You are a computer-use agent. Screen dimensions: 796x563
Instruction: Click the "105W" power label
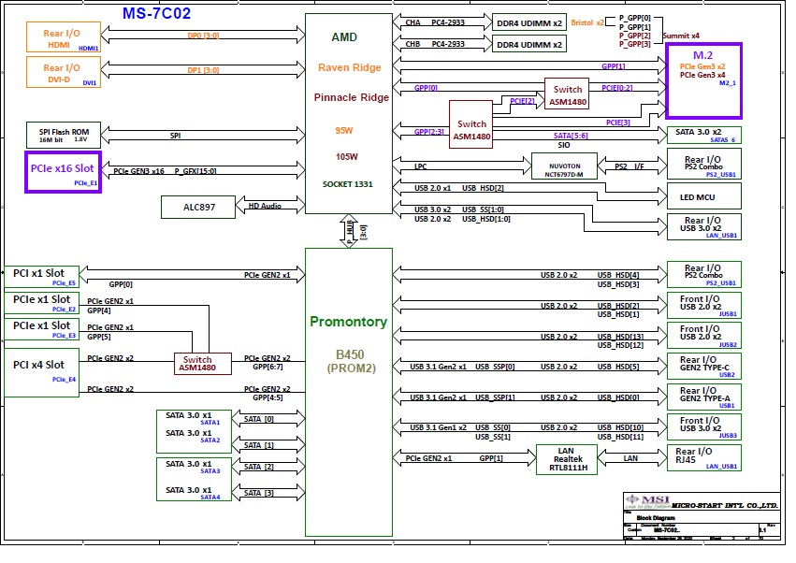pyautogui.click(x=347, y=157)
